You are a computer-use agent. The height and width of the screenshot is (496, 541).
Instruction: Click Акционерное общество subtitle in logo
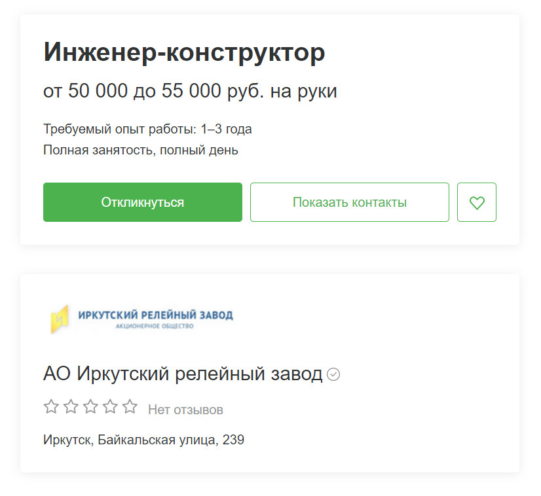pos(155,326)
